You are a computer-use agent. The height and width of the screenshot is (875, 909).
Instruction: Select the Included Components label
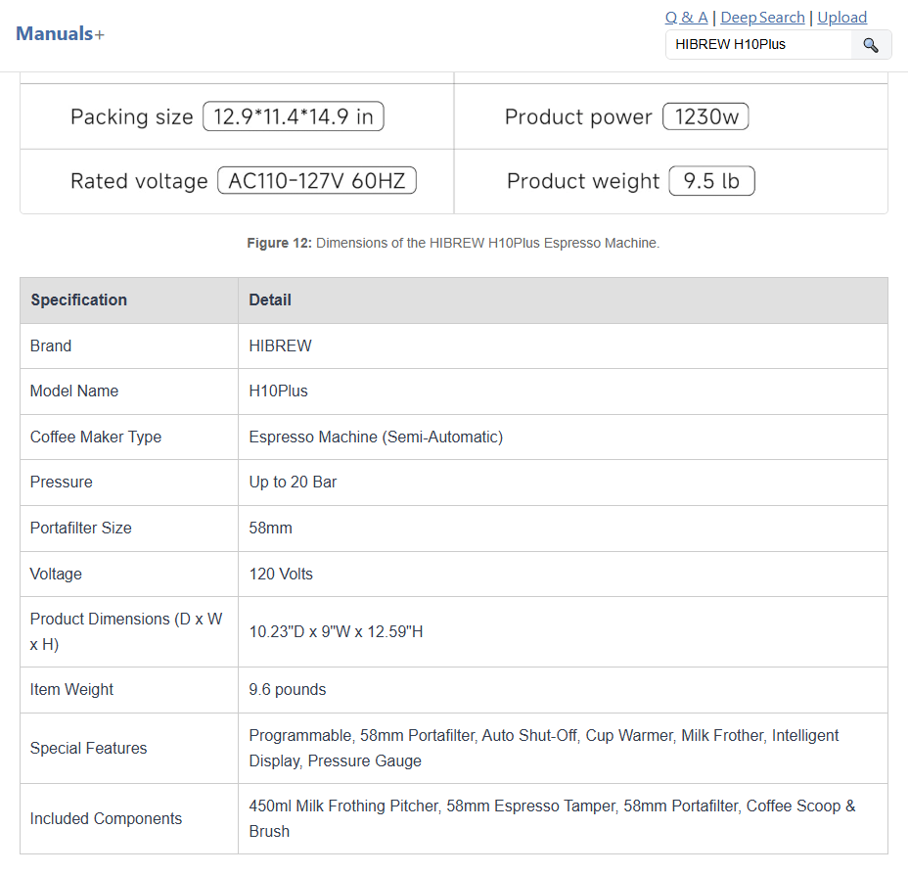(x=106, y=819)
